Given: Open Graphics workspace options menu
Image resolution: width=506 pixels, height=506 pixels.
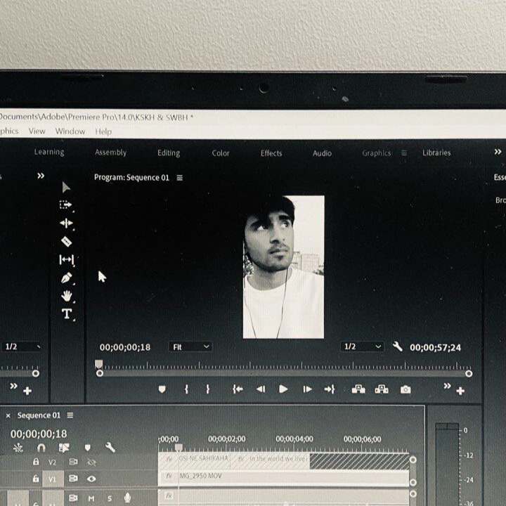Looking at the screenshot, I should 404,153.
